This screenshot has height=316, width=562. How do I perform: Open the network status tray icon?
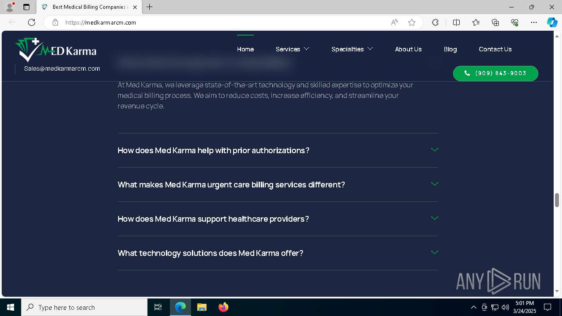(495, 307)
